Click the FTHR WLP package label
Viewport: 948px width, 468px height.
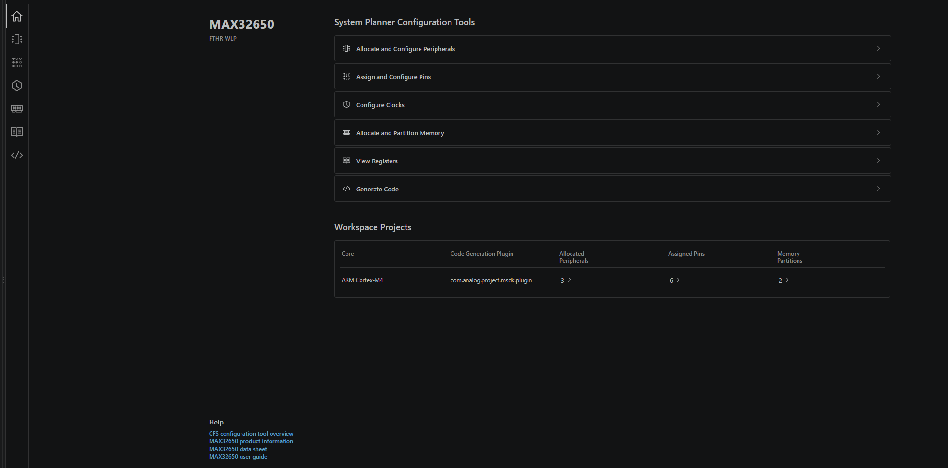click(x=223, y=39)
